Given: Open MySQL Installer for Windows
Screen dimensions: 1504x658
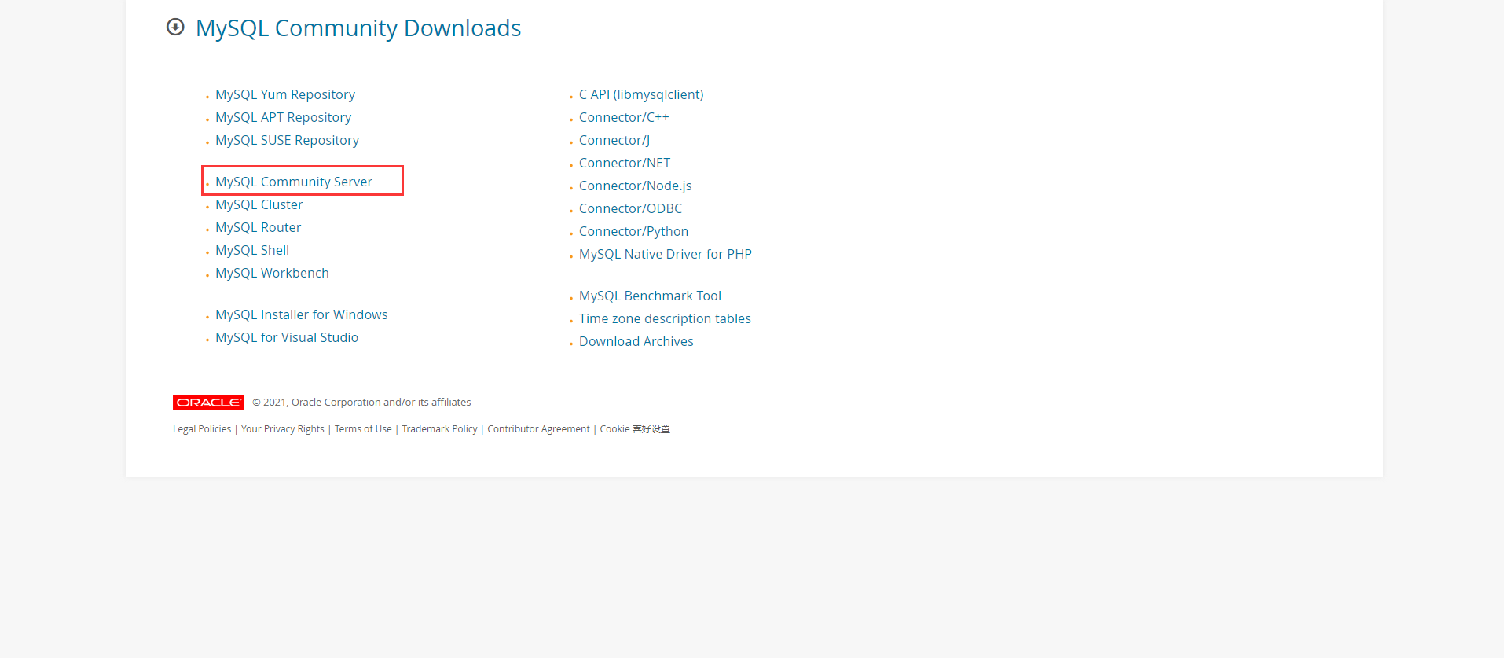Looking at the screenshot, I should (301, 314).
